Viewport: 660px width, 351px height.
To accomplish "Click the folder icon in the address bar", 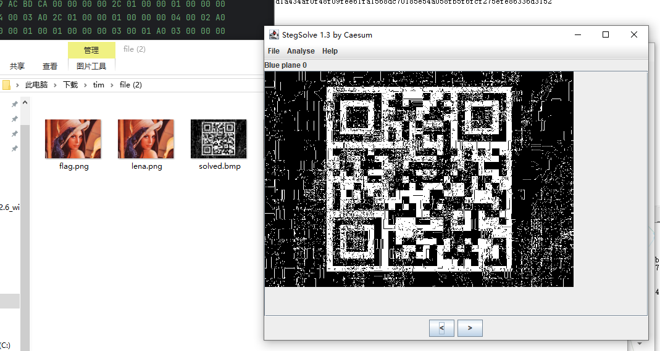I will click(x=6, y=85).
